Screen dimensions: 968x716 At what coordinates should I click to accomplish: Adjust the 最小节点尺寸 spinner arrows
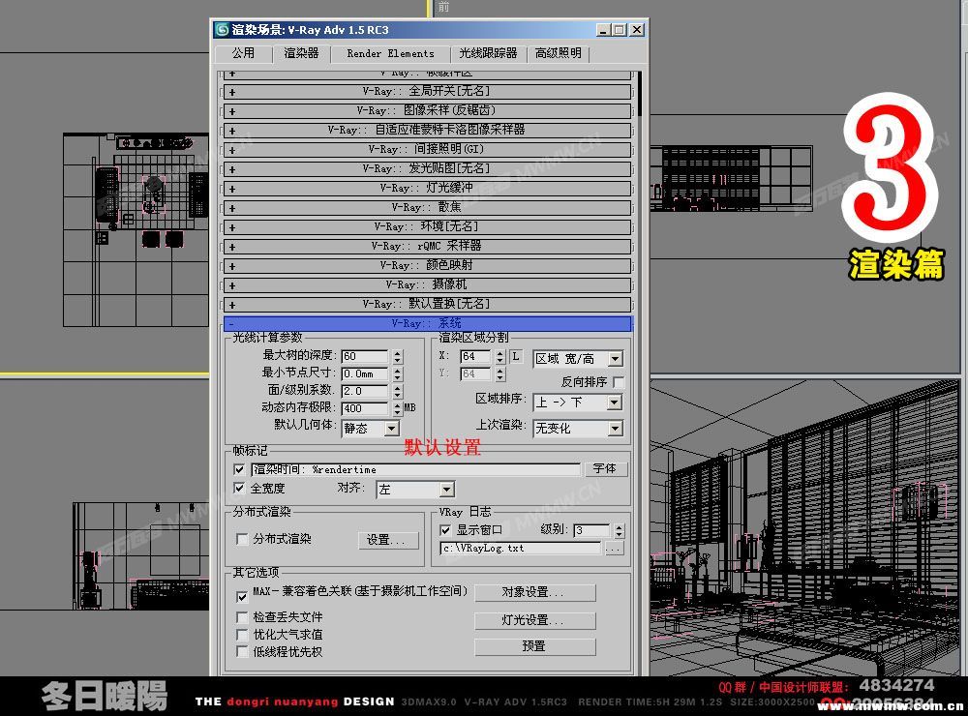click(x=397, y=373)
